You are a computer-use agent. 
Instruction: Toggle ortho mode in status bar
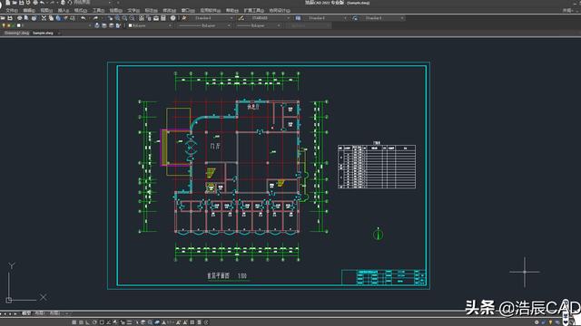tap(88, 322)
